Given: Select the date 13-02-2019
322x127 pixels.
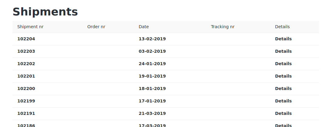Looking at the screenshot, I should click(x=152, y=39).
